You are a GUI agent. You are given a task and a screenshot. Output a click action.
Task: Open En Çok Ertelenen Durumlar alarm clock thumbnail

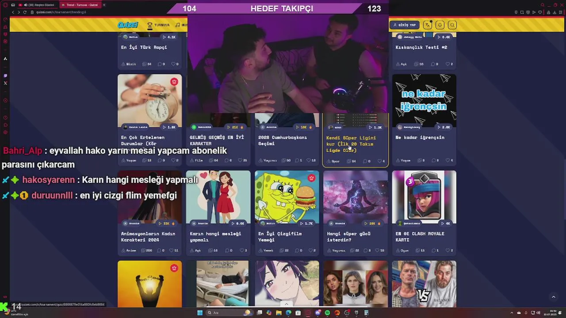pyautogui.click(x=149, y=101)
